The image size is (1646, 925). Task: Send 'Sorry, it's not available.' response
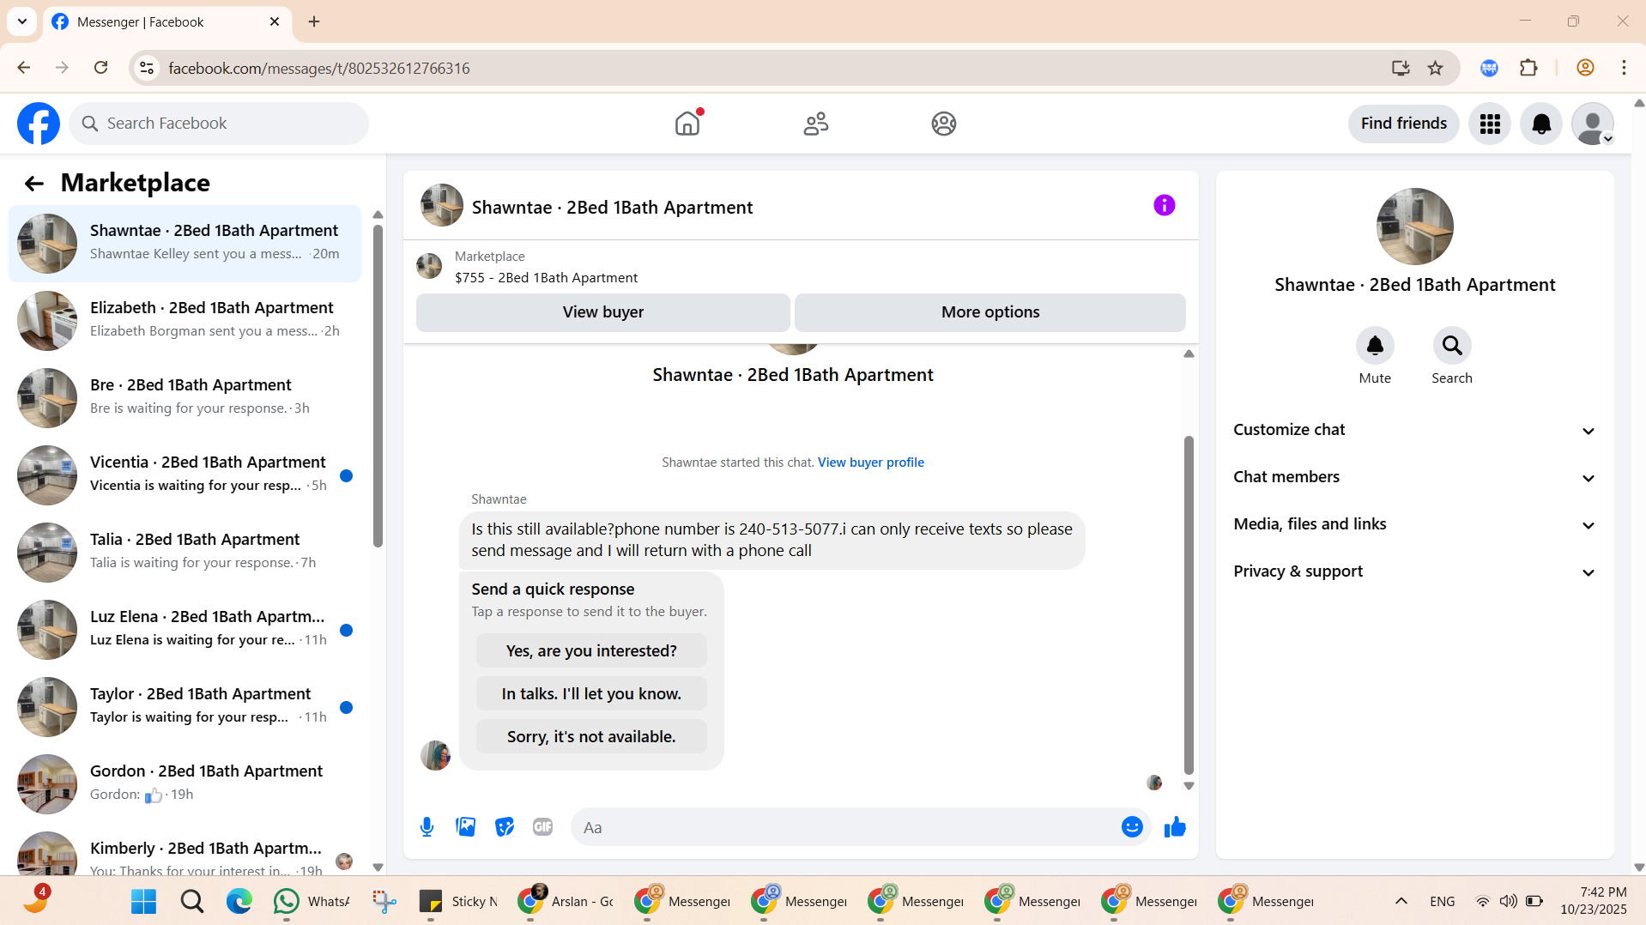(591, 737)
